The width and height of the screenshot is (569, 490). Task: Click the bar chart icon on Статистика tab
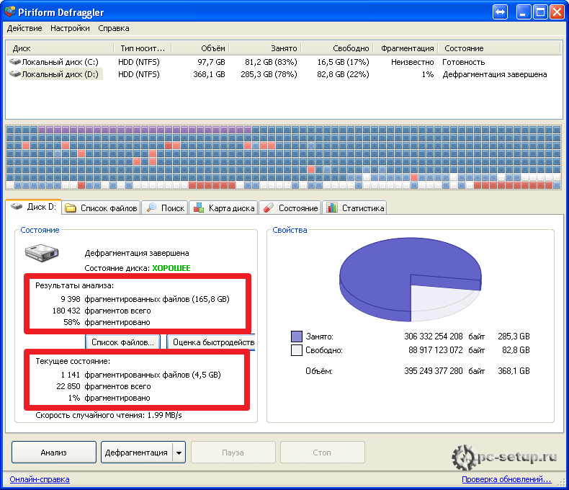[x=332, y=208]
